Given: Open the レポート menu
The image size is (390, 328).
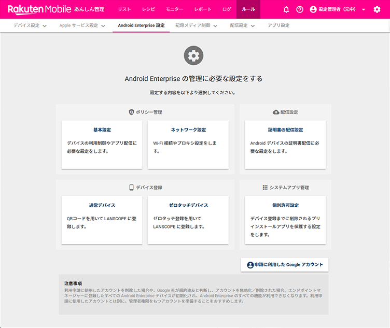Looking at the screenshot, I should pyautogui.click(x=203, y=9).
